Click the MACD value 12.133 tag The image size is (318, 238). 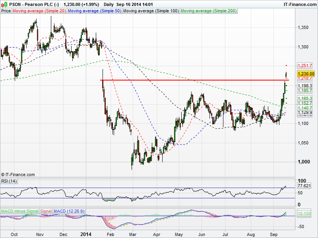click(x=305, y=214)
